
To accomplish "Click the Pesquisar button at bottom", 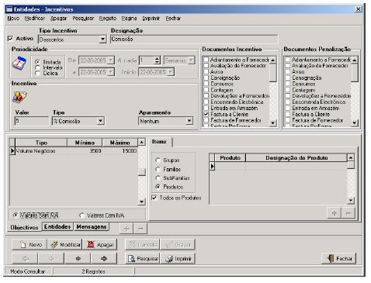I will pyautogui.click(x=143, y=258).
